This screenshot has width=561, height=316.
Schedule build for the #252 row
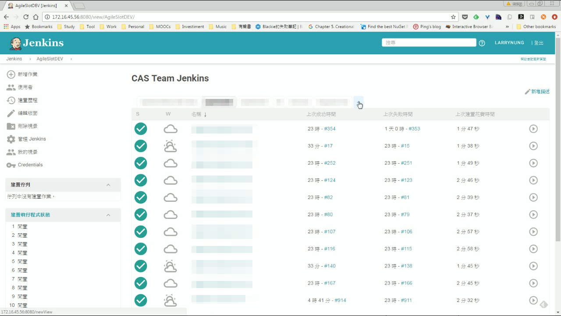click(533, 163)
